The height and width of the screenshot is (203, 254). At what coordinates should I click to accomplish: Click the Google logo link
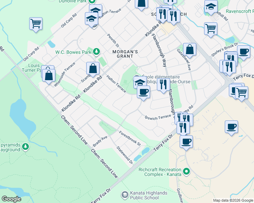click(x=11, y=199)
